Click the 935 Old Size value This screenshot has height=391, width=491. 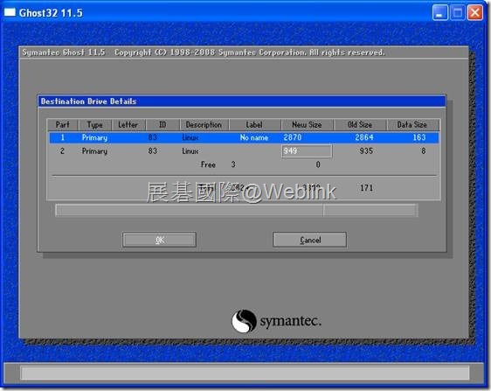(366, 150)
